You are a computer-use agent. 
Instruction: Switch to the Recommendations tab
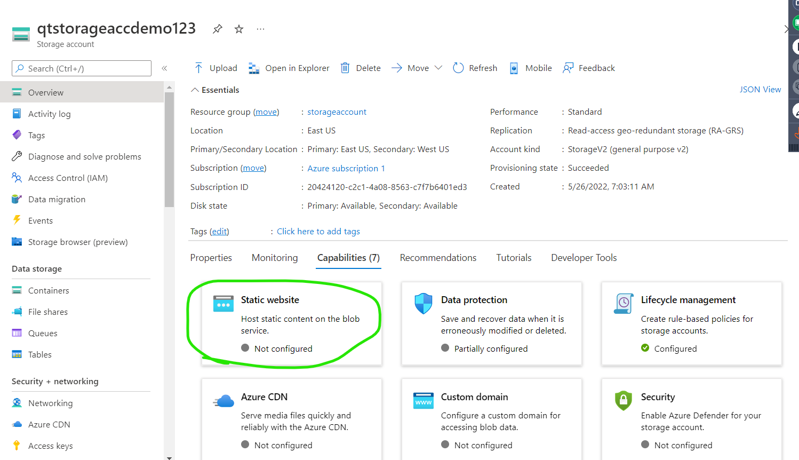click(438, 258)
